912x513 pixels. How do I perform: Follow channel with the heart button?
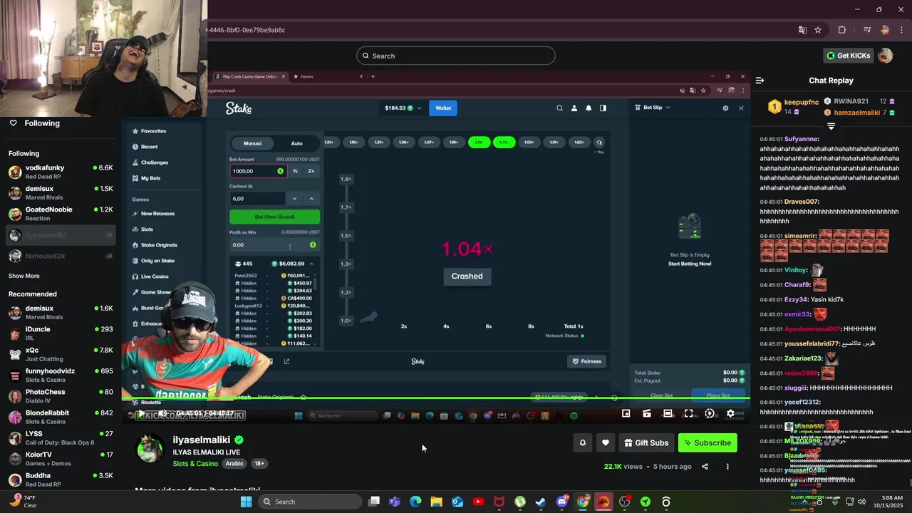point(606,443)
